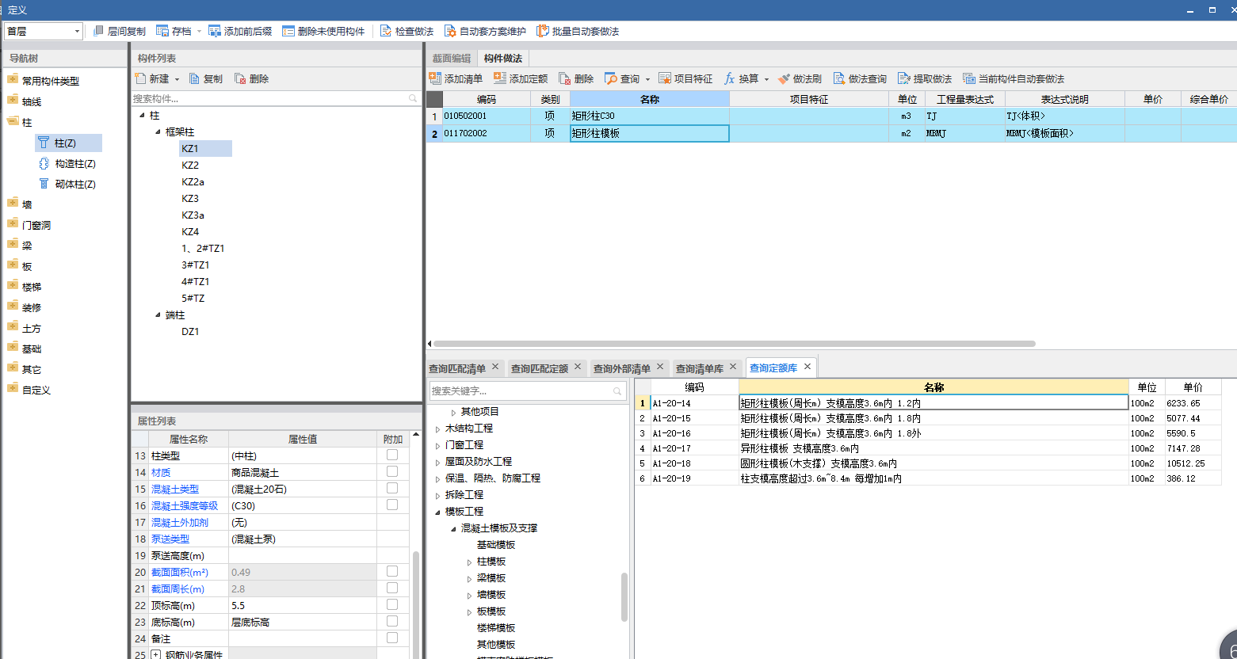Click the 批量自动套做法 icon
This screenshot has width=1237, height=659.
pos(543,31)
